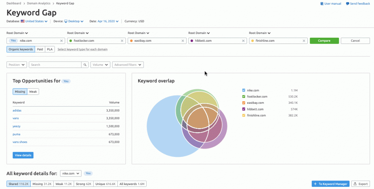
Task: Click the green Compare button
Action: click(324, 41)
